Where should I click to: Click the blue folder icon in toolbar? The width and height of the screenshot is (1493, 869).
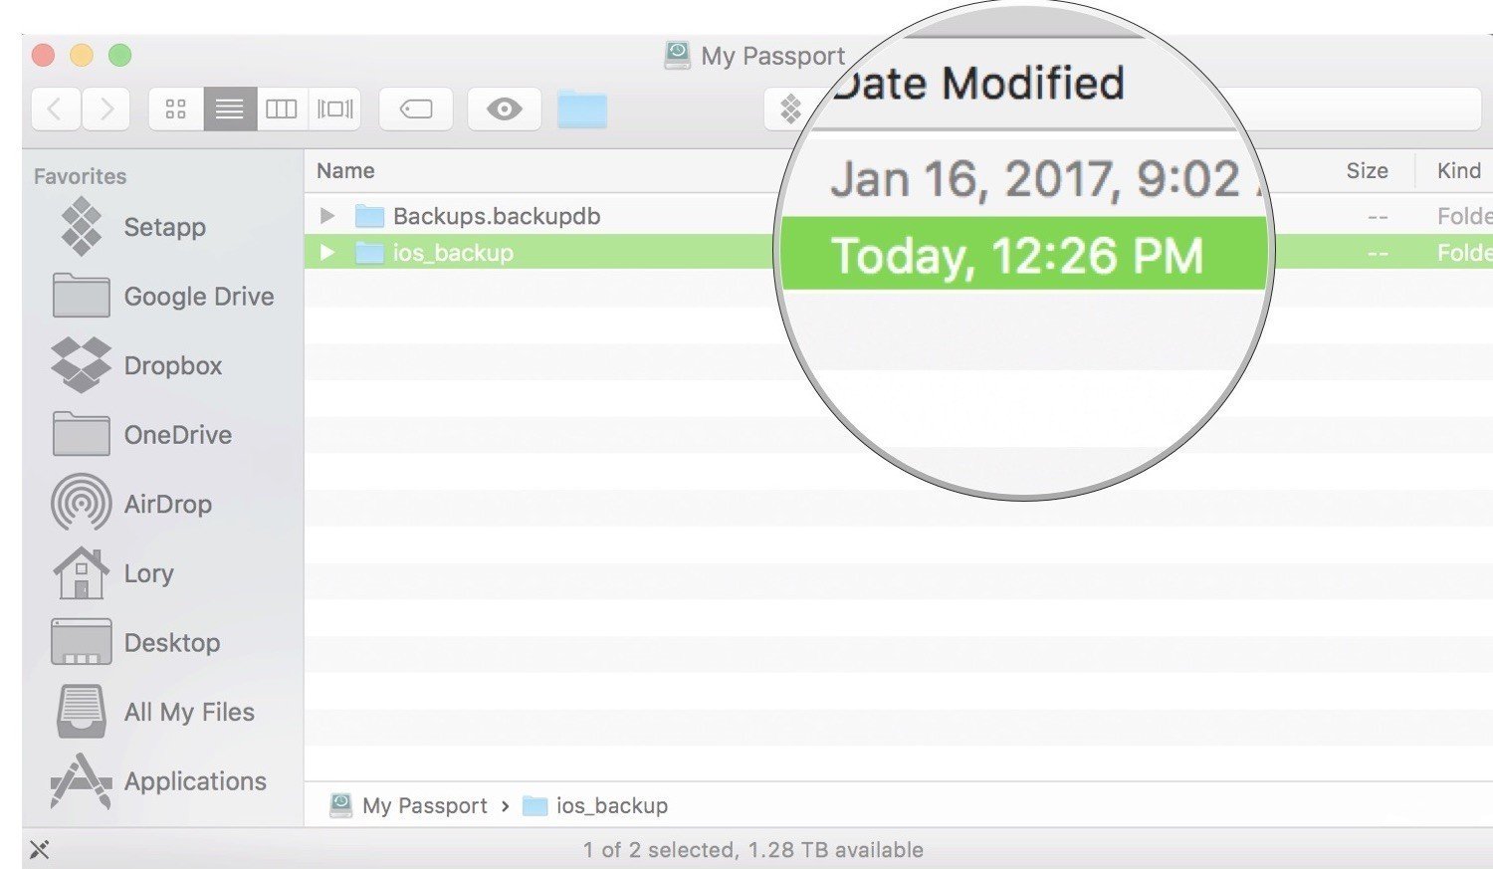(582, 109)
